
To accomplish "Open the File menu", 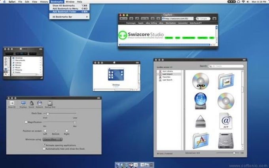I will pos(20,2).
